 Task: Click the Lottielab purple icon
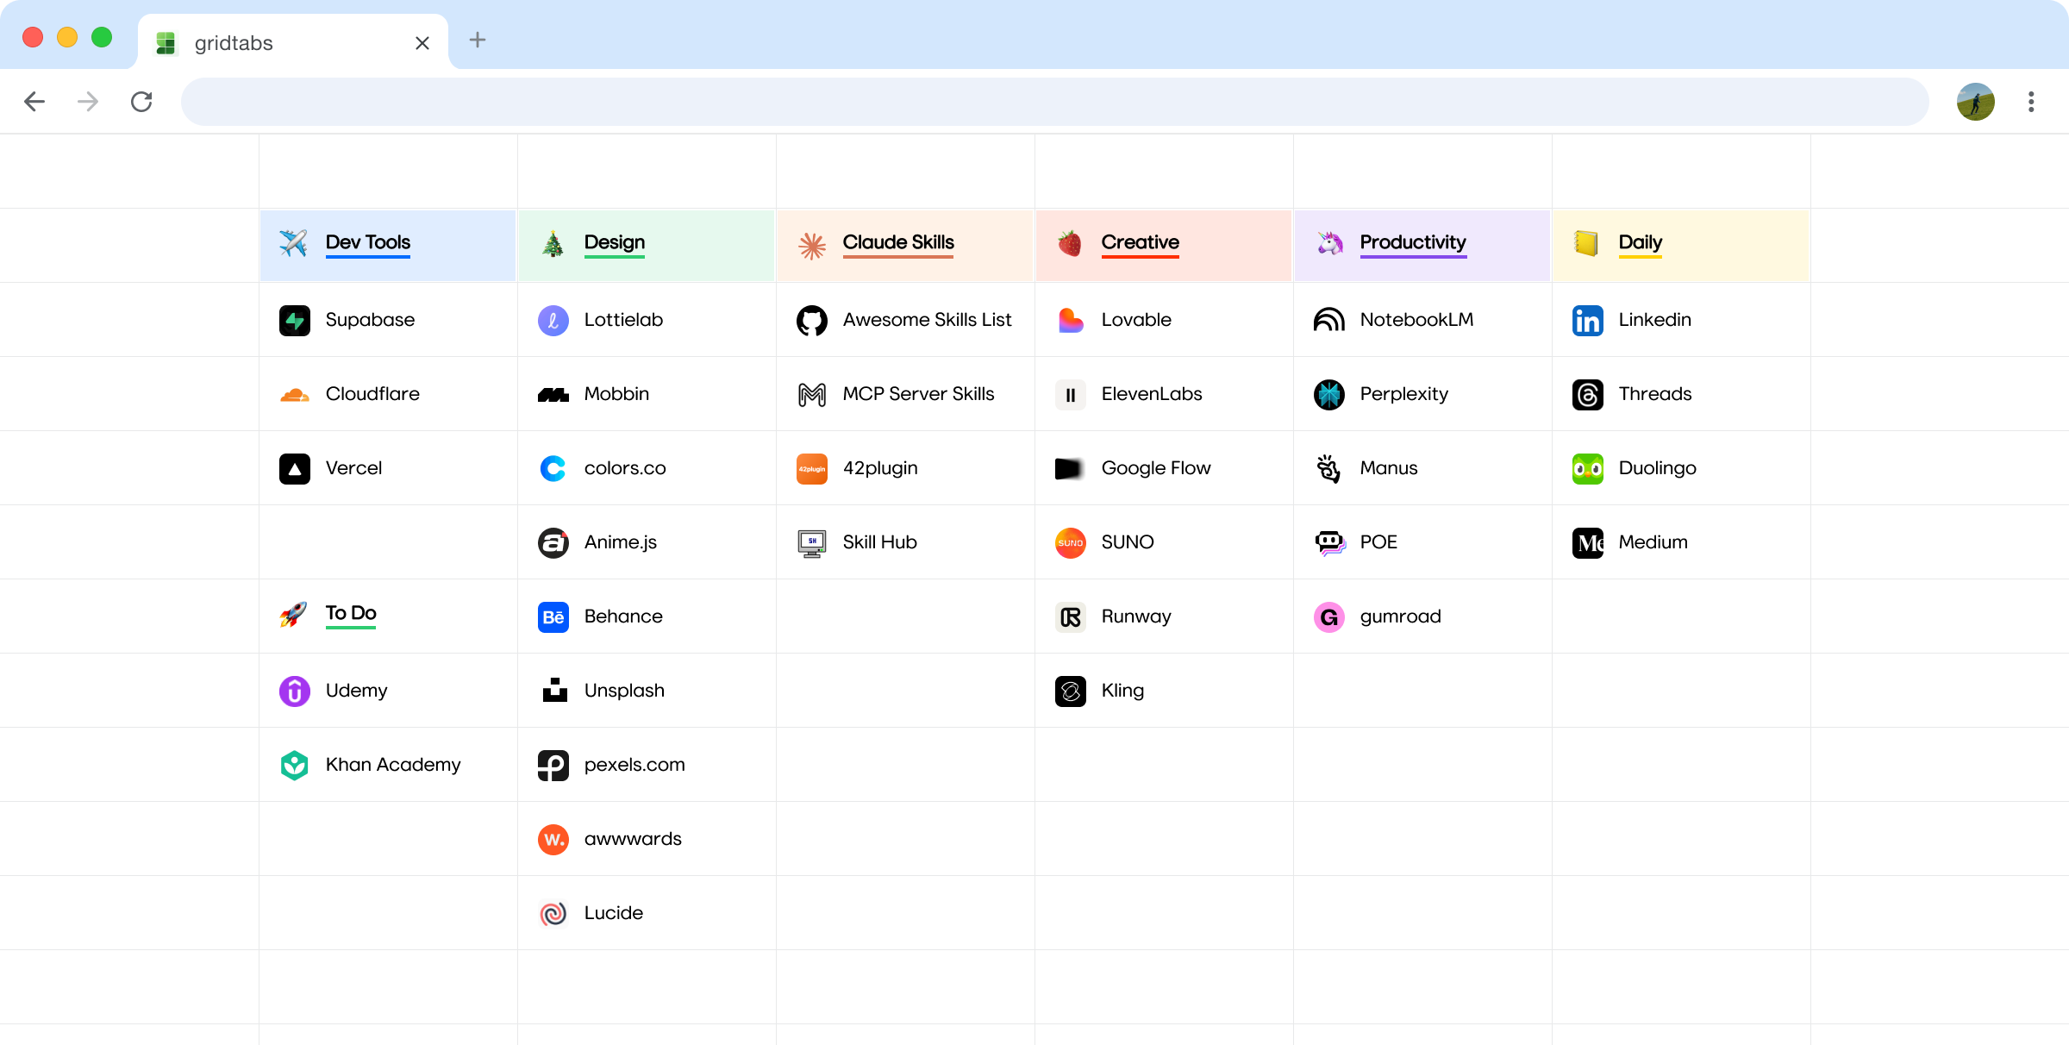[553, 321]
